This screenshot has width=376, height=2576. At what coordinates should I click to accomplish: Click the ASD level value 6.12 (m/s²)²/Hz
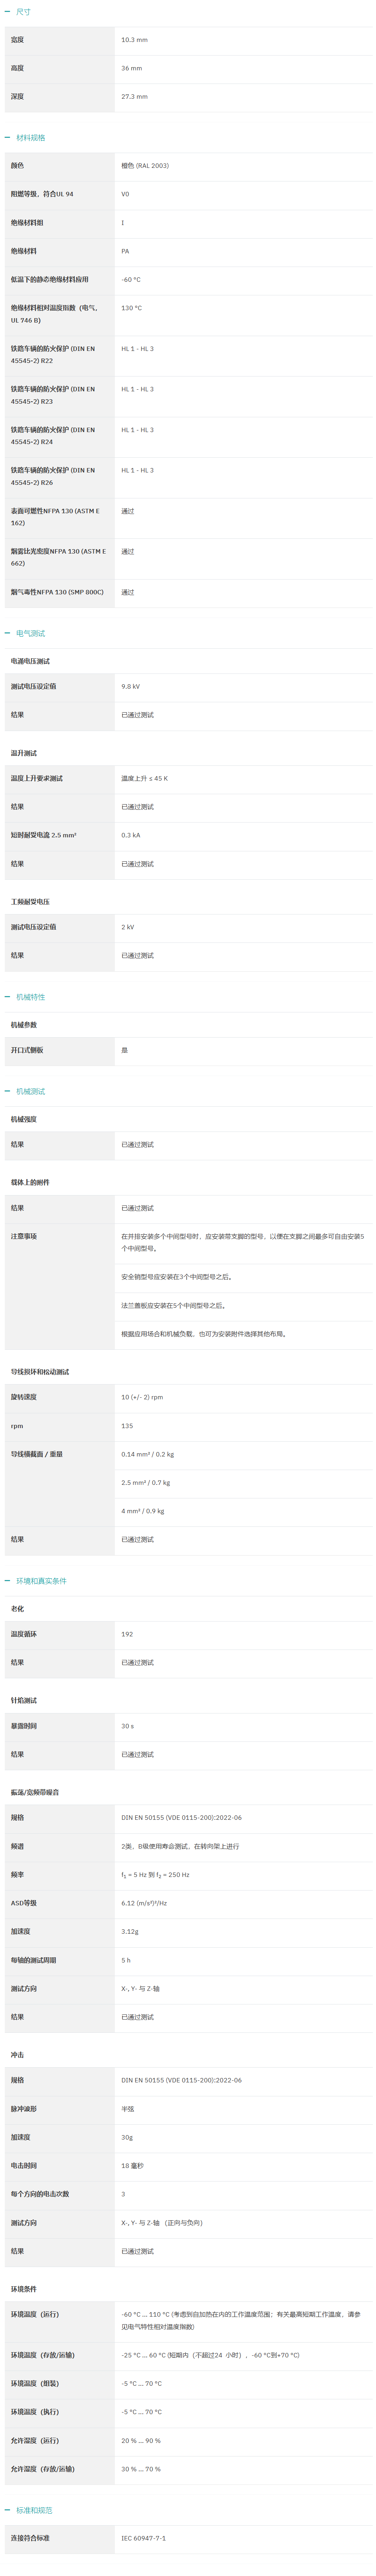tap(145, 1903)
